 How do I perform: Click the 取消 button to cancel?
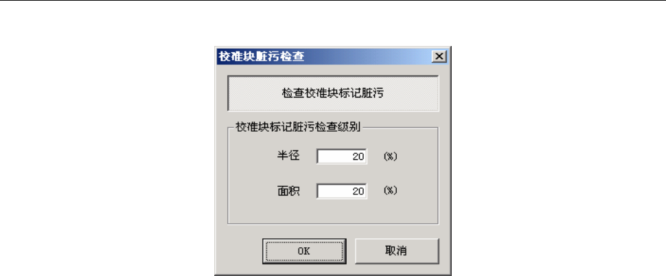click(x=397, y=251)
